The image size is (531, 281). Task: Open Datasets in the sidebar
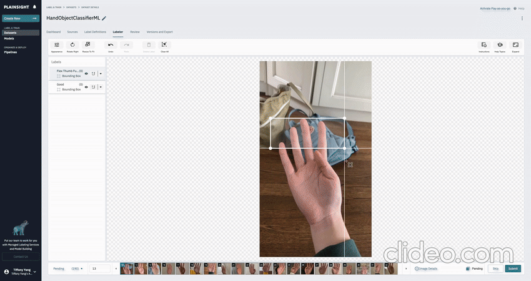[21, 33]
